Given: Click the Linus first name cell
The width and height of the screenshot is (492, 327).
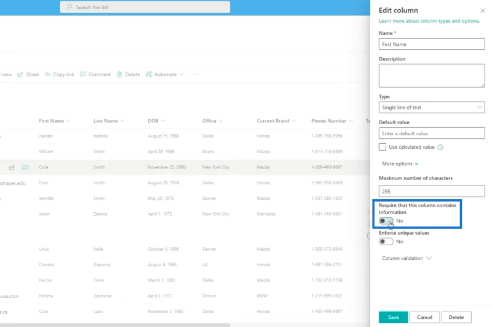Looking at the screenshot, I should click(x=44, y=249).
